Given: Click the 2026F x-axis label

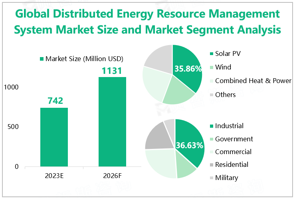Looking at the screenshot, I should [x=112, y=175].
